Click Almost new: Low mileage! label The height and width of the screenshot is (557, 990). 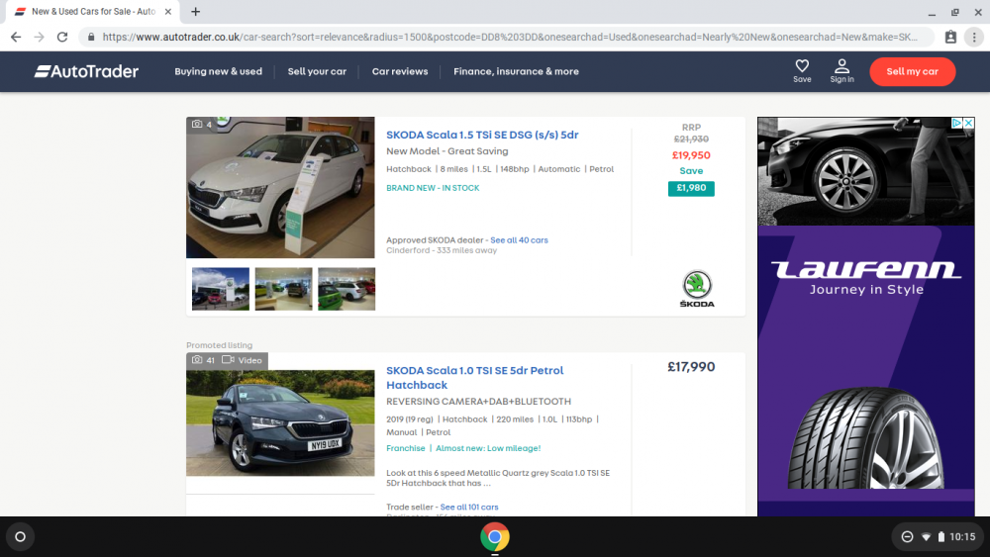pos(488,448)
